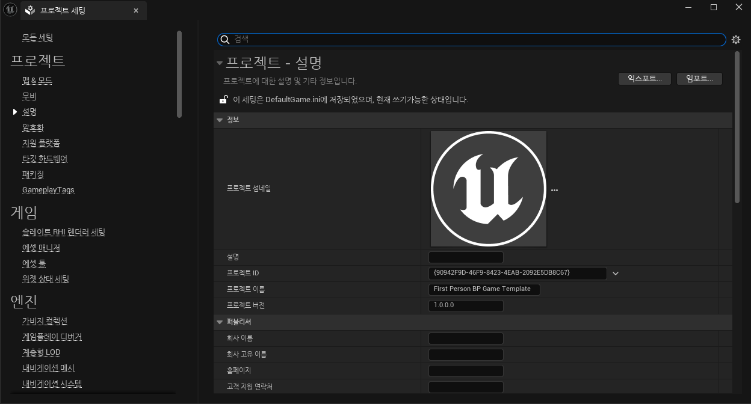
Task: Select 설명 in sidebar
Action: click(29, 112)
